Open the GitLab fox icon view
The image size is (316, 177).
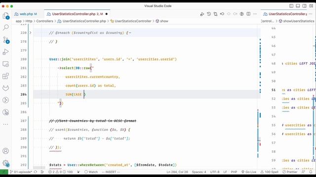6,88
